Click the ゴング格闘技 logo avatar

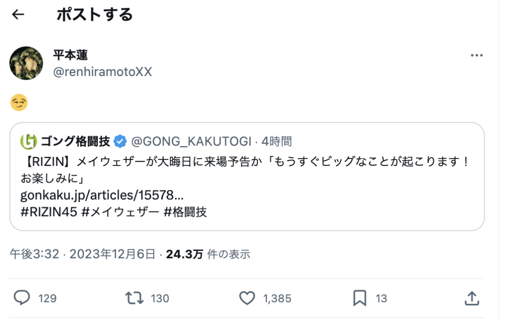(28, 142)
